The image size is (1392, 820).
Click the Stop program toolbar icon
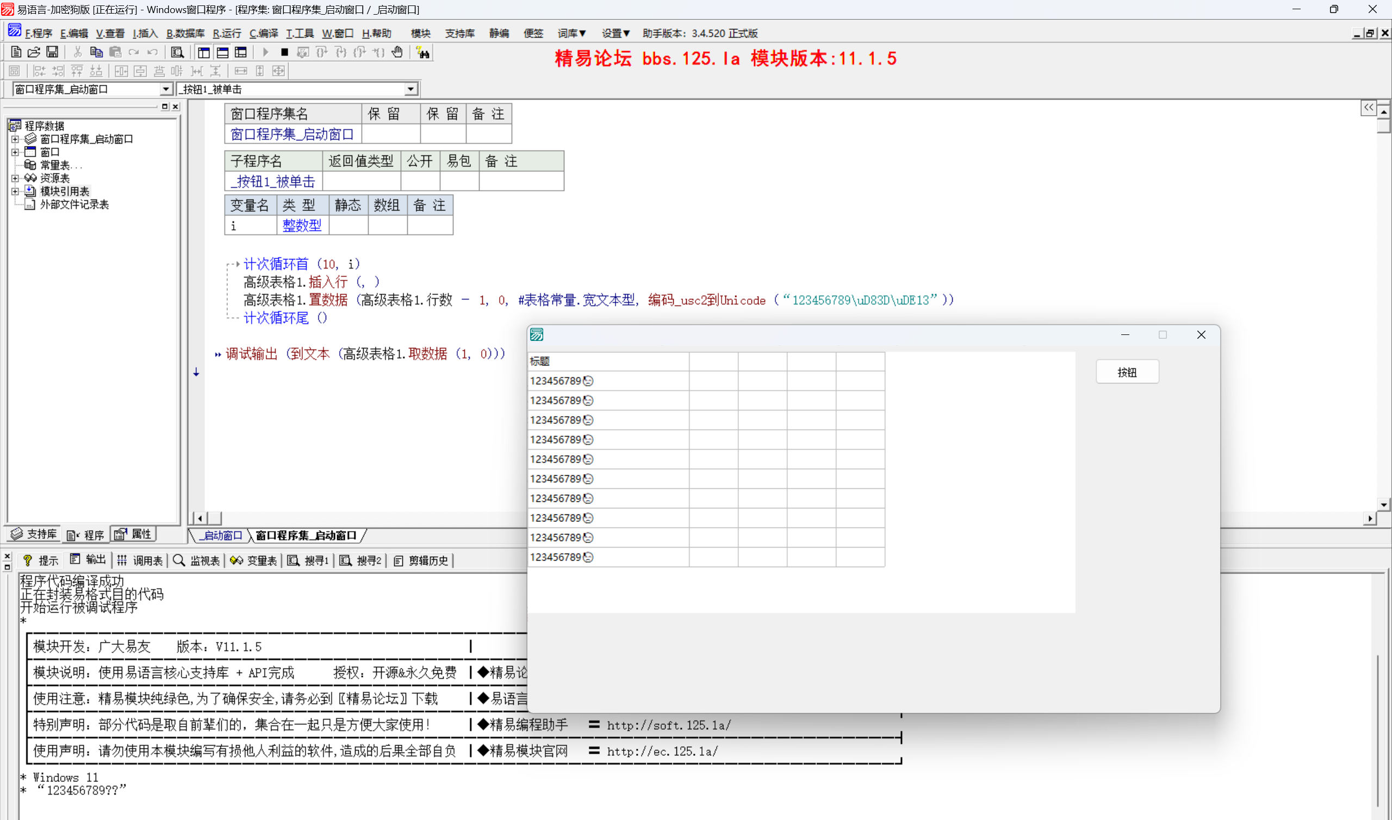[x=284, y=53]
